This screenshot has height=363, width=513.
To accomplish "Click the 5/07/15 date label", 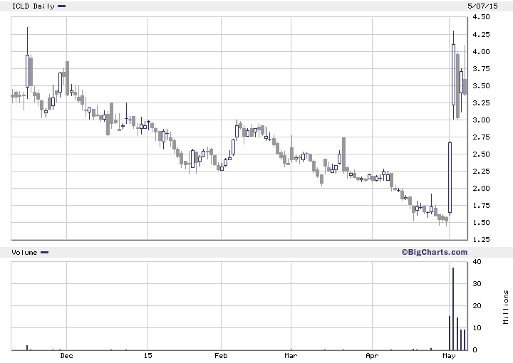I will tap(482, 6).
